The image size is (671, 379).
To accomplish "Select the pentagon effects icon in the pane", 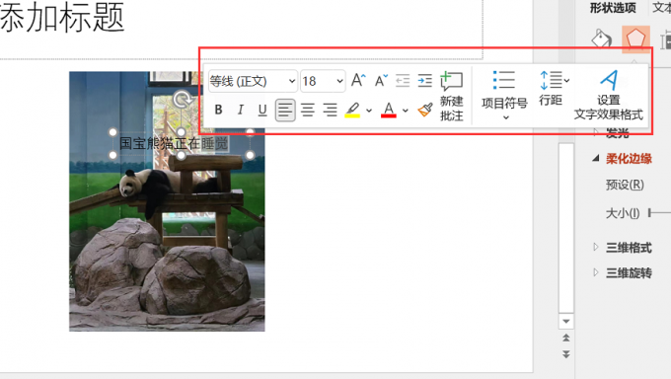I will click(635, 38).
